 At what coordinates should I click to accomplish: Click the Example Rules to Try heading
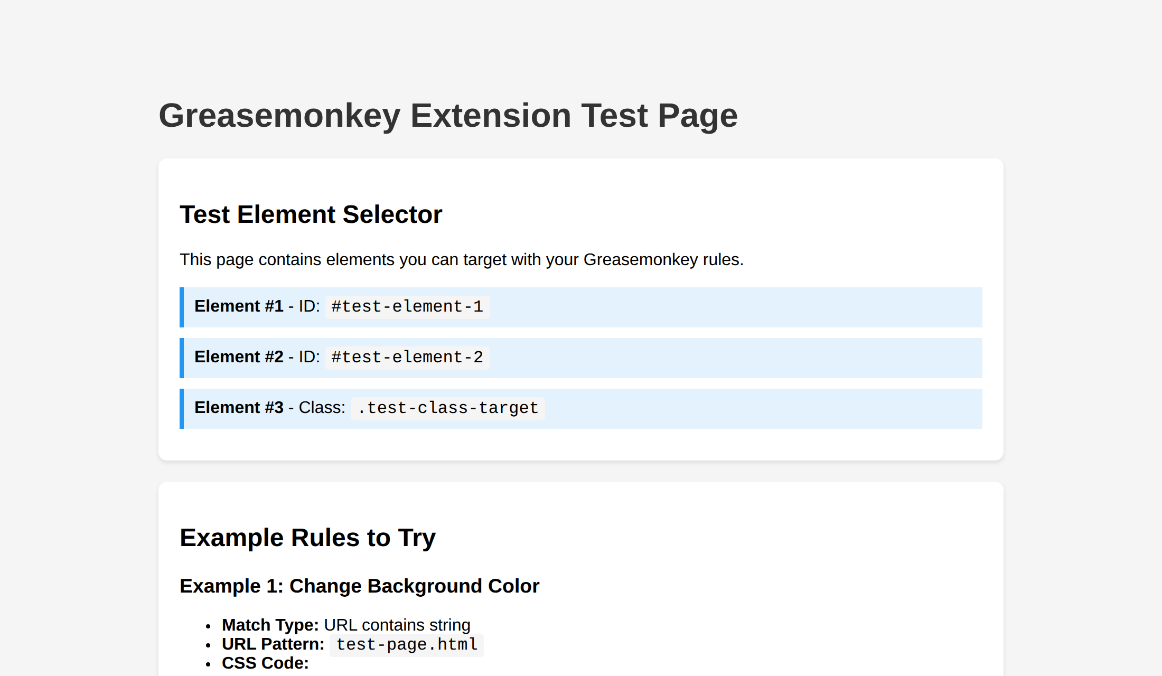click(307, 538)
